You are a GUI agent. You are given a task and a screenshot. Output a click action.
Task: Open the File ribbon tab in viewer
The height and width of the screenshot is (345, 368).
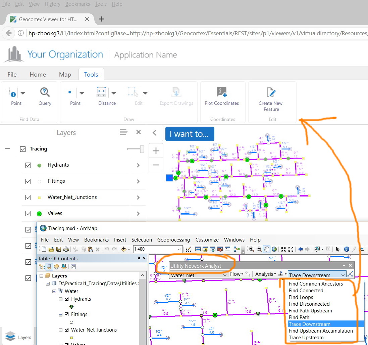click(x=12, y=75)
